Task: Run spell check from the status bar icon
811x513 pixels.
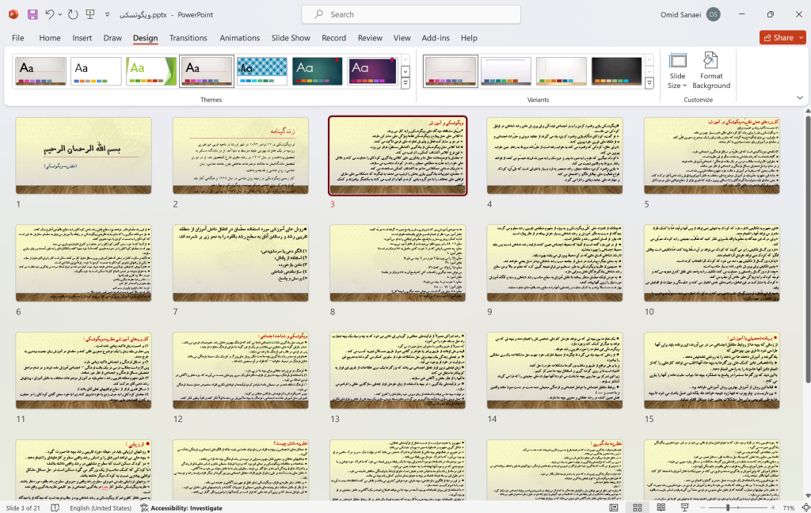Action: 55,507
